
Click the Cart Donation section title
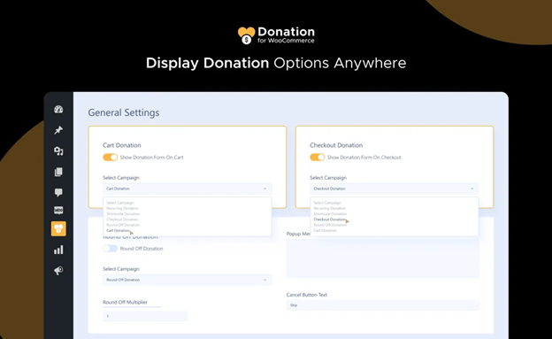(122, 145)
